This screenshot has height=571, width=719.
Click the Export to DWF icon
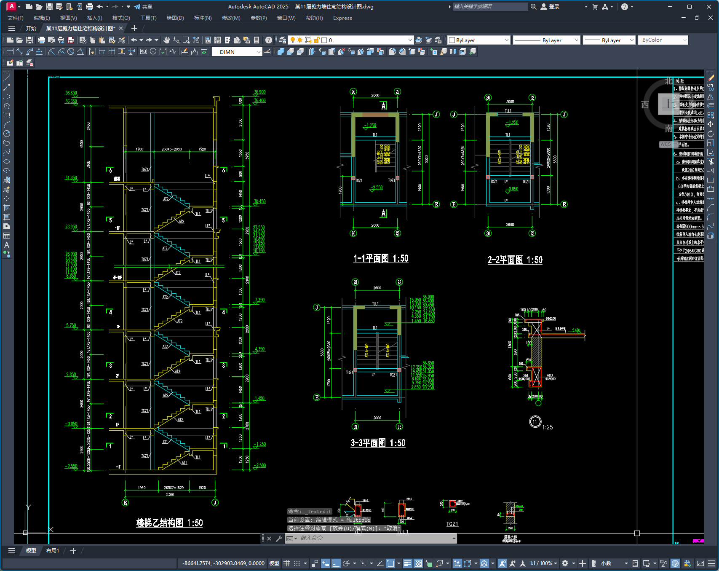tap(71, 40)
